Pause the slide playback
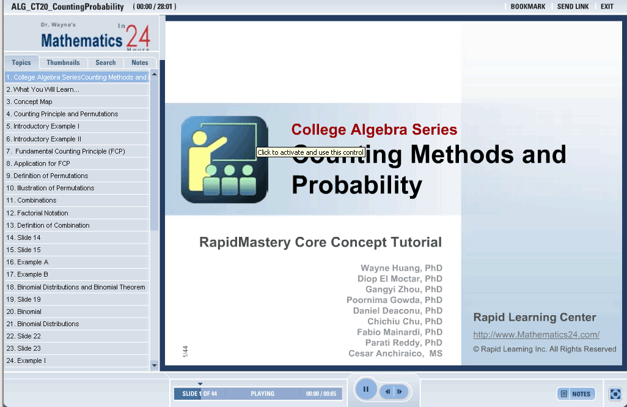 point(365,389)
